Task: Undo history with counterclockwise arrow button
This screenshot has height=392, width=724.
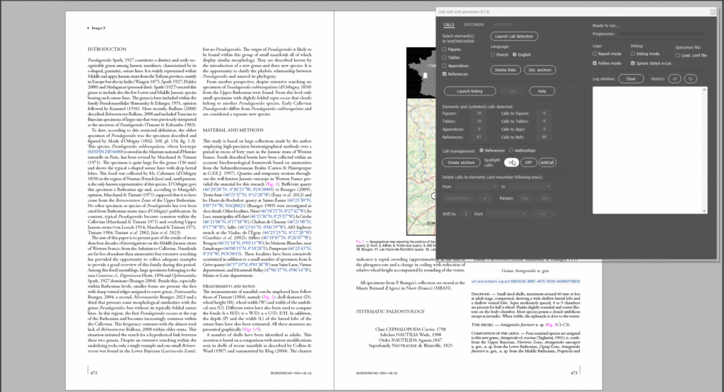Action: tap(675, 79)
